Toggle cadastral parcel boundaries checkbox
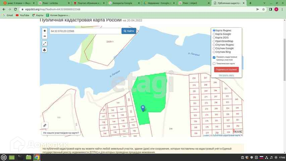The height and width of the screenshot is (161, 286). pyautogui.click(x=214, y=57)
